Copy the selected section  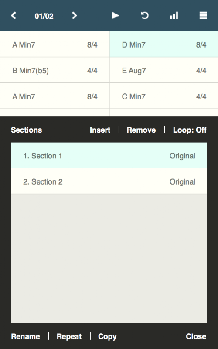coord(107,336)
